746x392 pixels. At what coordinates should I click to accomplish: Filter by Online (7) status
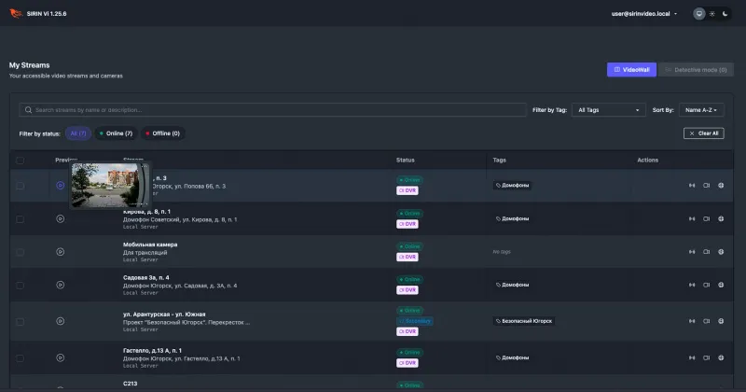tap(116, 133)
